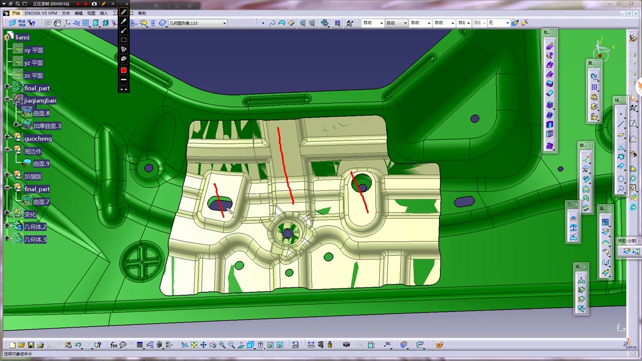Click the Zoom In magnifier
The width and height of the screenshot is (642, 361).
click(222, 345)
